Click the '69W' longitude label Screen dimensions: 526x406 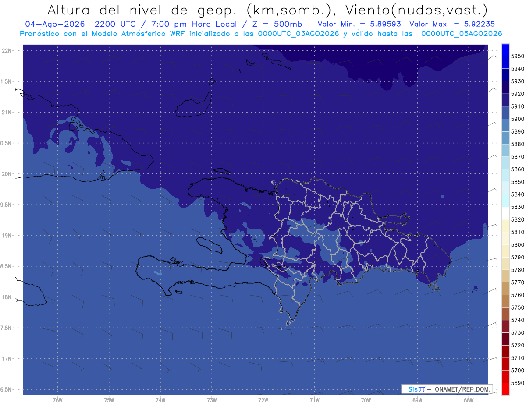[417, 400]
